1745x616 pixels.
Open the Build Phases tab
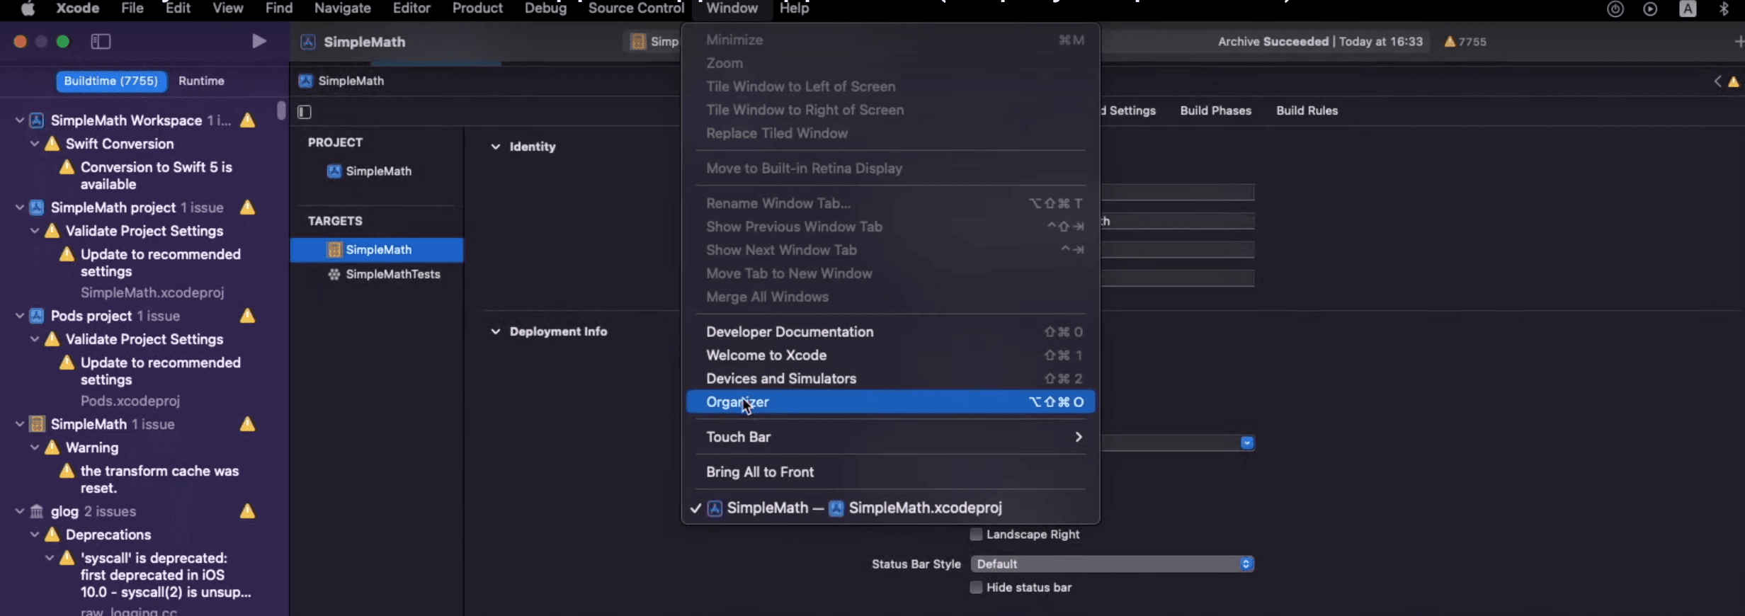(1215, 111)
